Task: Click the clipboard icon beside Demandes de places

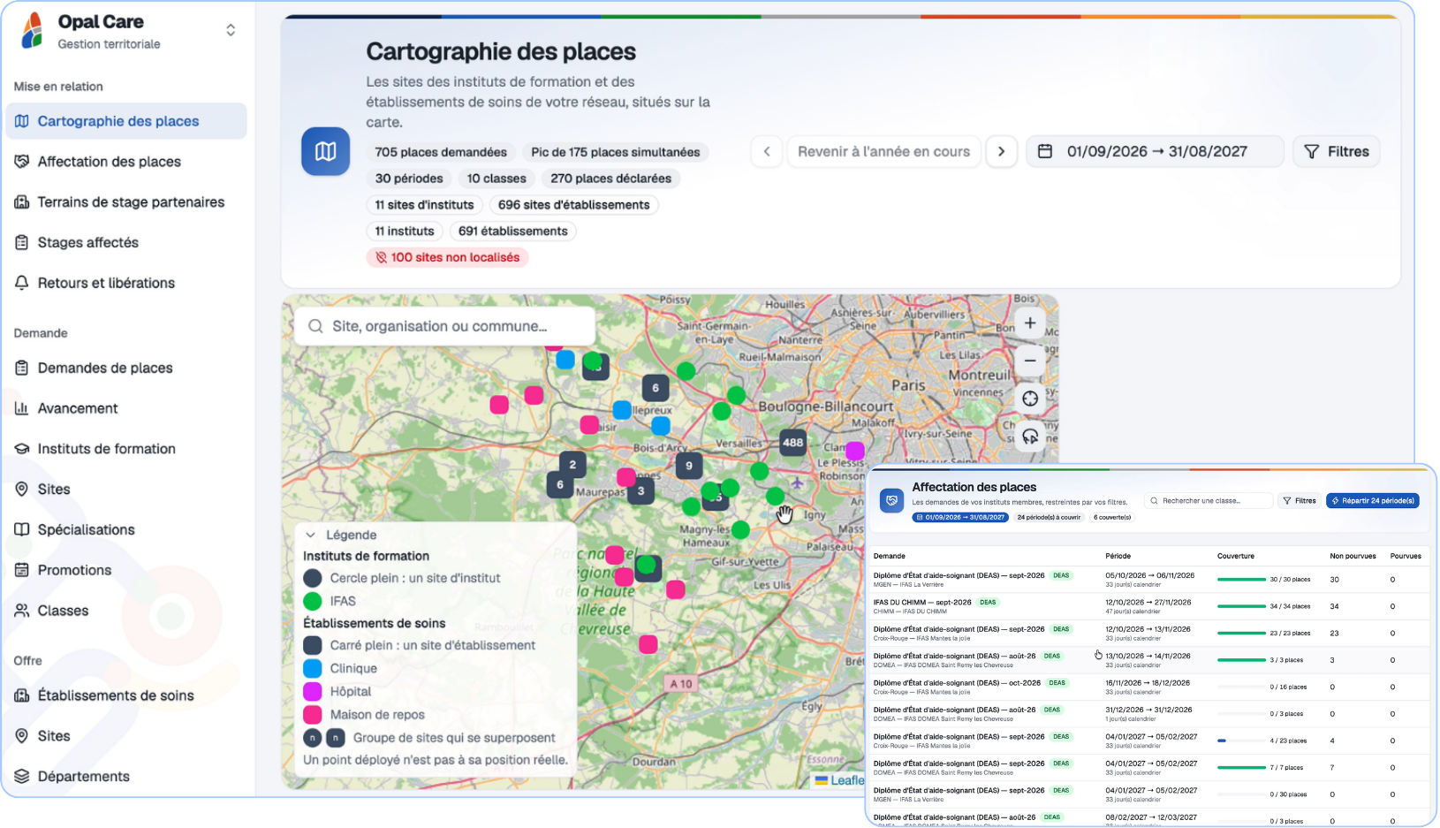Action: pos(22,368)
